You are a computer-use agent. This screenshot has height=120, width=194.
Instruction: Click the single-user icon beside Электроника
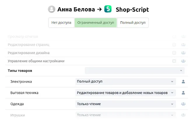[x=183, y=81]
